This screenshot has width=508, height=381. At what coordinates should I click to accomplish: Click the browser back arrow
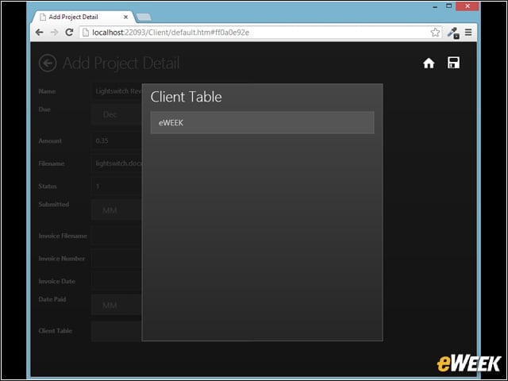40,33
